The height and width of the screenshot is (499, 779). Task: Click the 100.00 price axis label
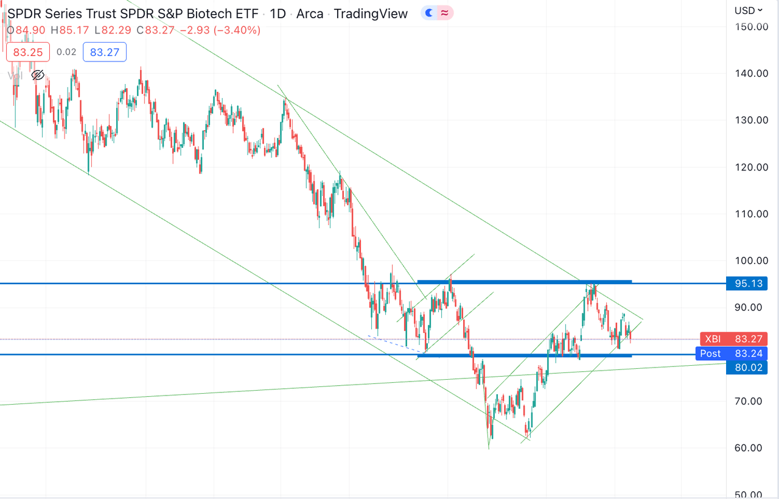(x=751, y=260)
